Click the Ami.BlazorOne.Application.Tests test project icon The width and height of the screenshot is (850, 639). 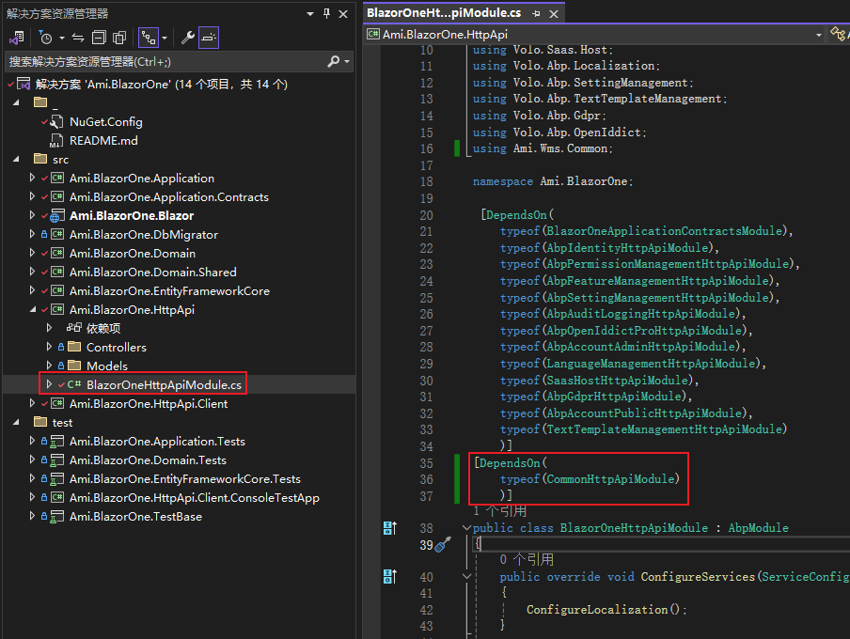(x=57, y=442)
